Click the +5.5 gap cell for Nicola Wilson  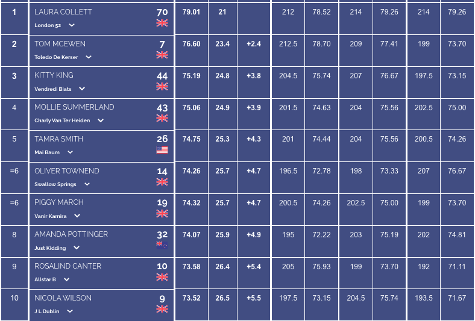254,298
